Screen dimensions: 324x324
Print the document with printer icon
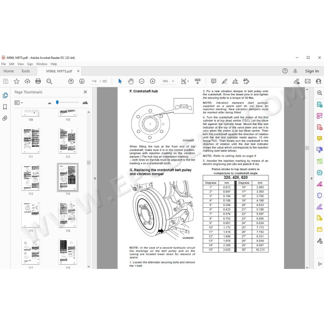[x=38, y=81]
